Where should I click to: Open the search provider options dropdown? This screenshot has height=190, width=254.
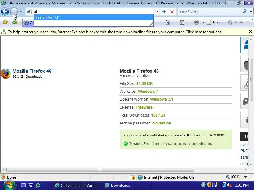point(251,12)
